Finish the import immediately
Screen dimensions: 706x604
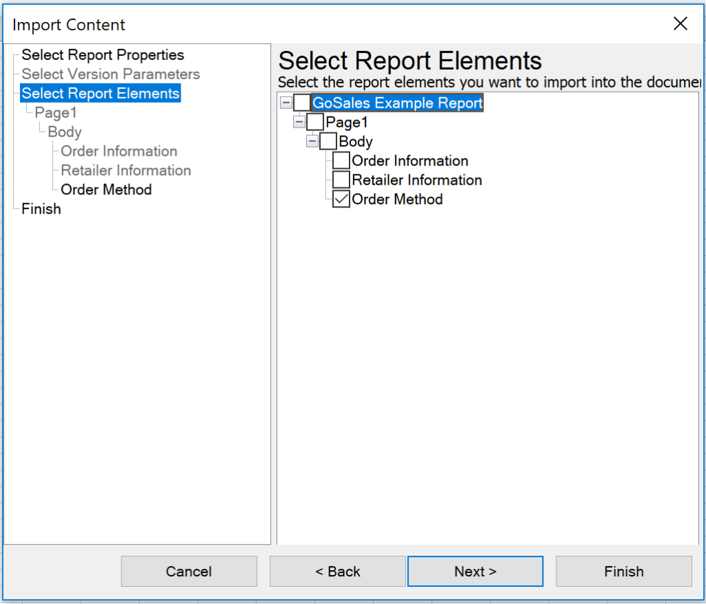(623, 571)
